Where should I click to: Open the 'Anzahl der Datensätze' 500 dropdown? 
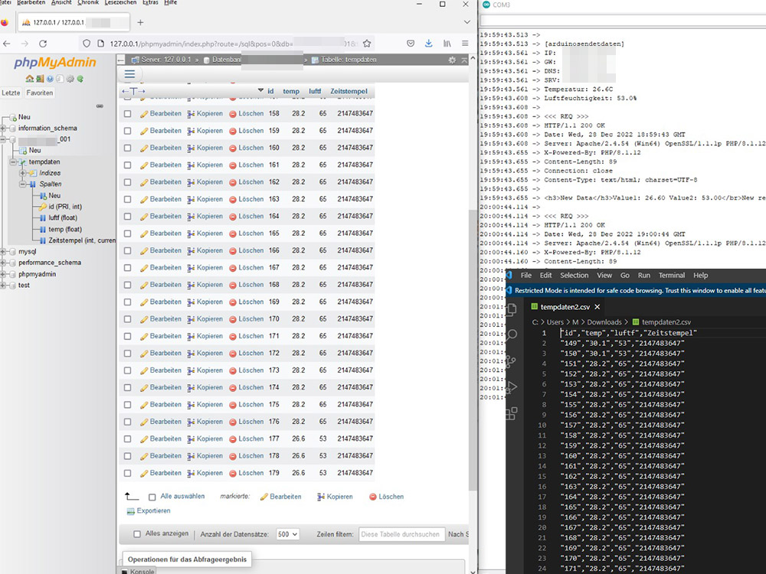pyautogui.click(x=288, y=534)
